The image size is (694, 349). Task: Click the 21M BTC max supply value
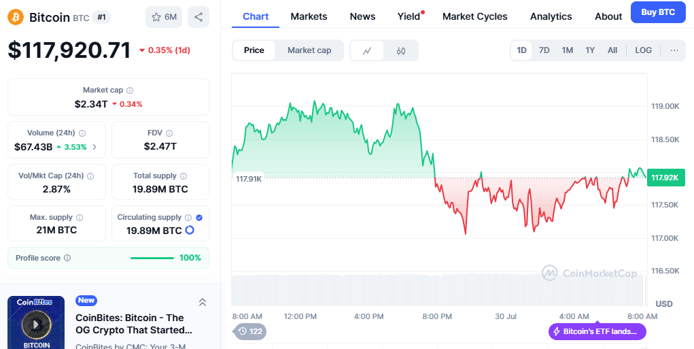(56, 231)
